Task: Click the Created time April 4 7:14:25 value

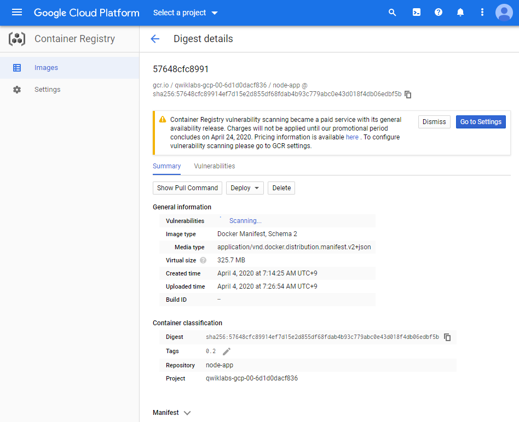Action: pos(267,273)
